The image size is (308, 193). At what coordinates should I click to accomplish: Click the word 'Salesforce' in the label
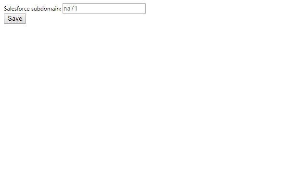(17, 9)
